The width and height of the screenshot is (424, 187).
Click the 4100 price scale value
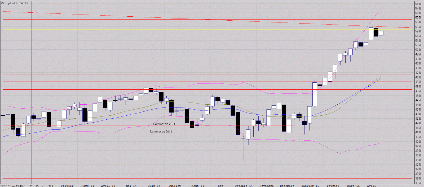418,132
